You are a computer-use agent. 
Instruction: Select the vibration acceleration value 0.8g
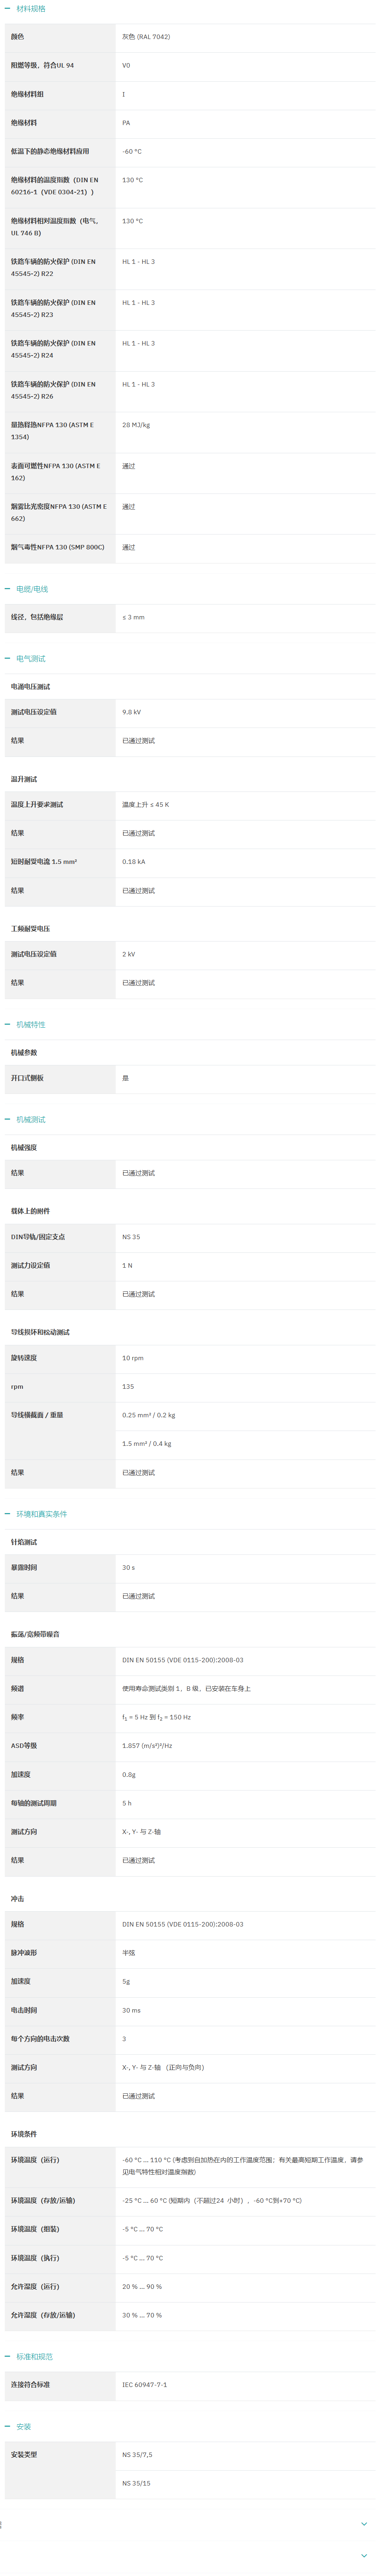coord(129,1775)
